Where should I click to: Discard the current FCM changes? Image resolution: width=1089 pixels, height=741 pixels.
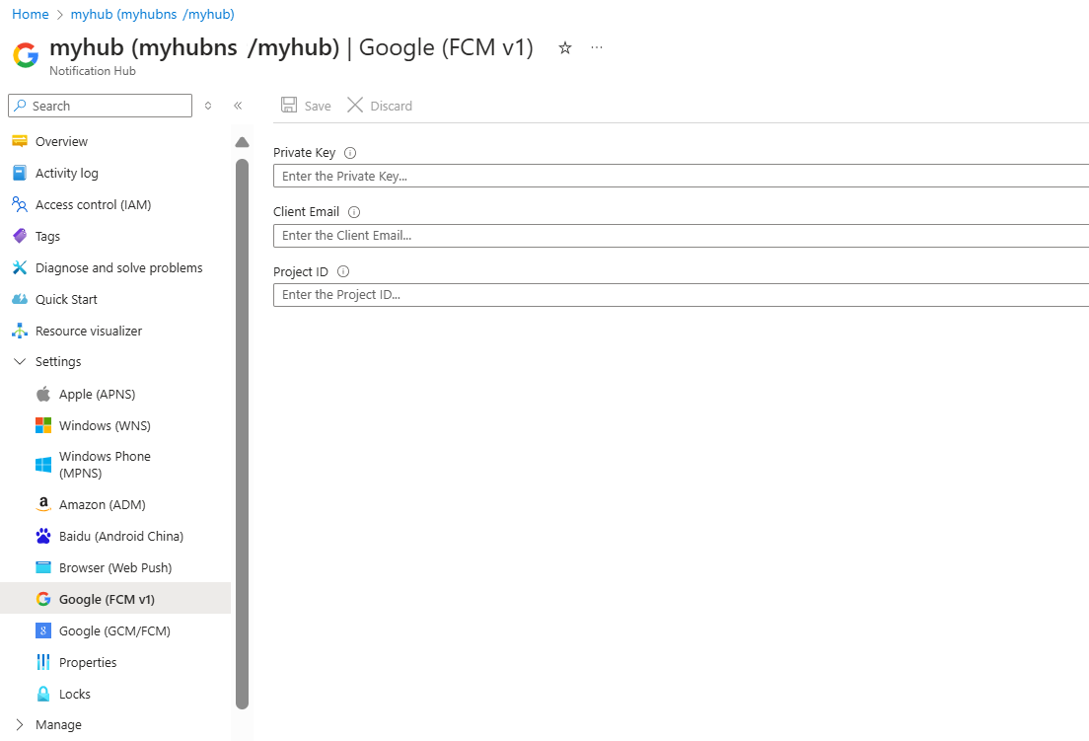coord(380,105)
